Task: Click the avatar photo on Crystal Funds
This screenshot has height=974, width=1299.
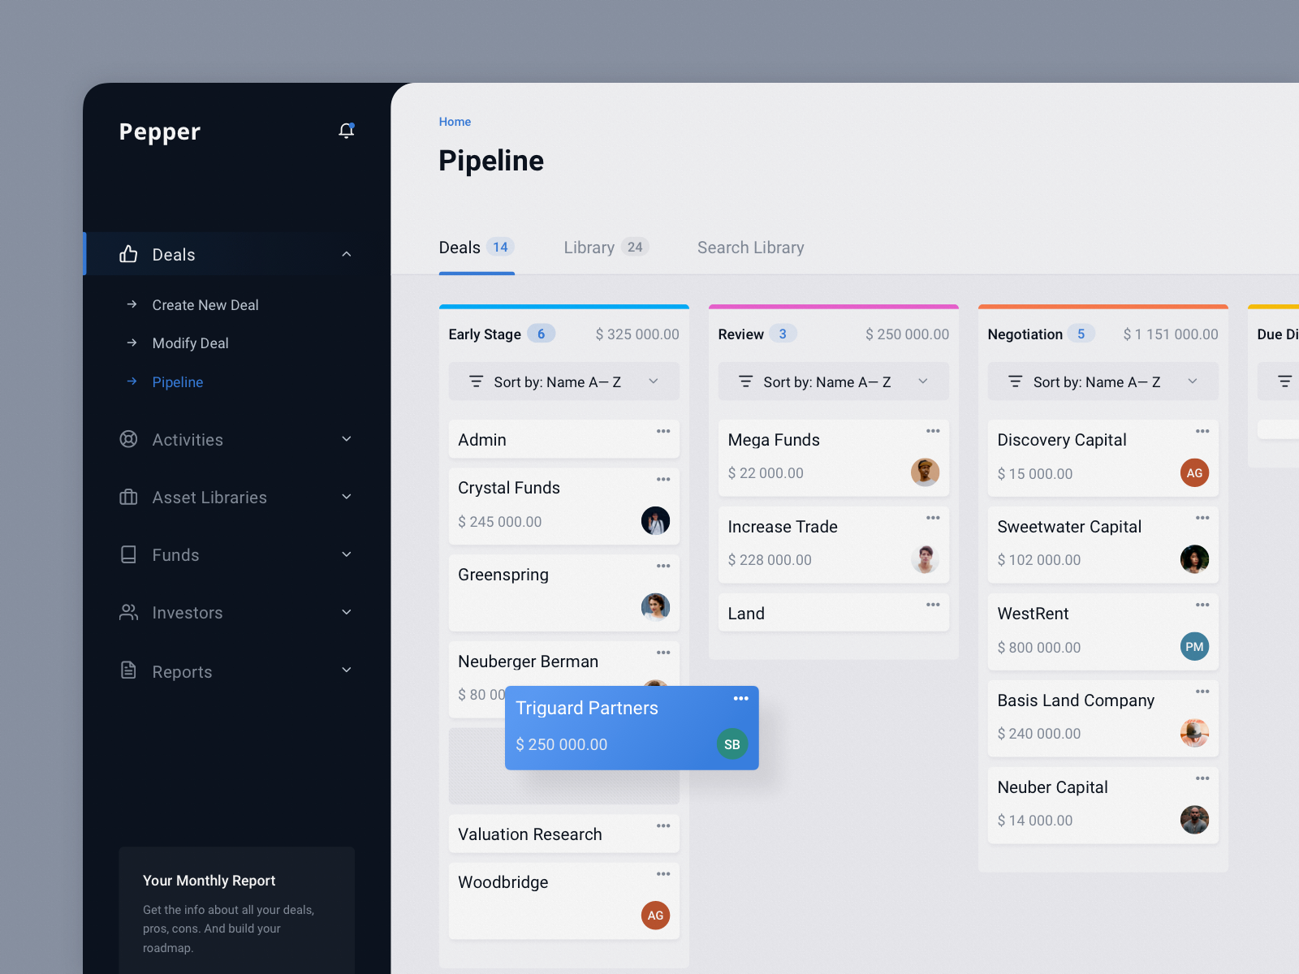Action: (655, 520)
